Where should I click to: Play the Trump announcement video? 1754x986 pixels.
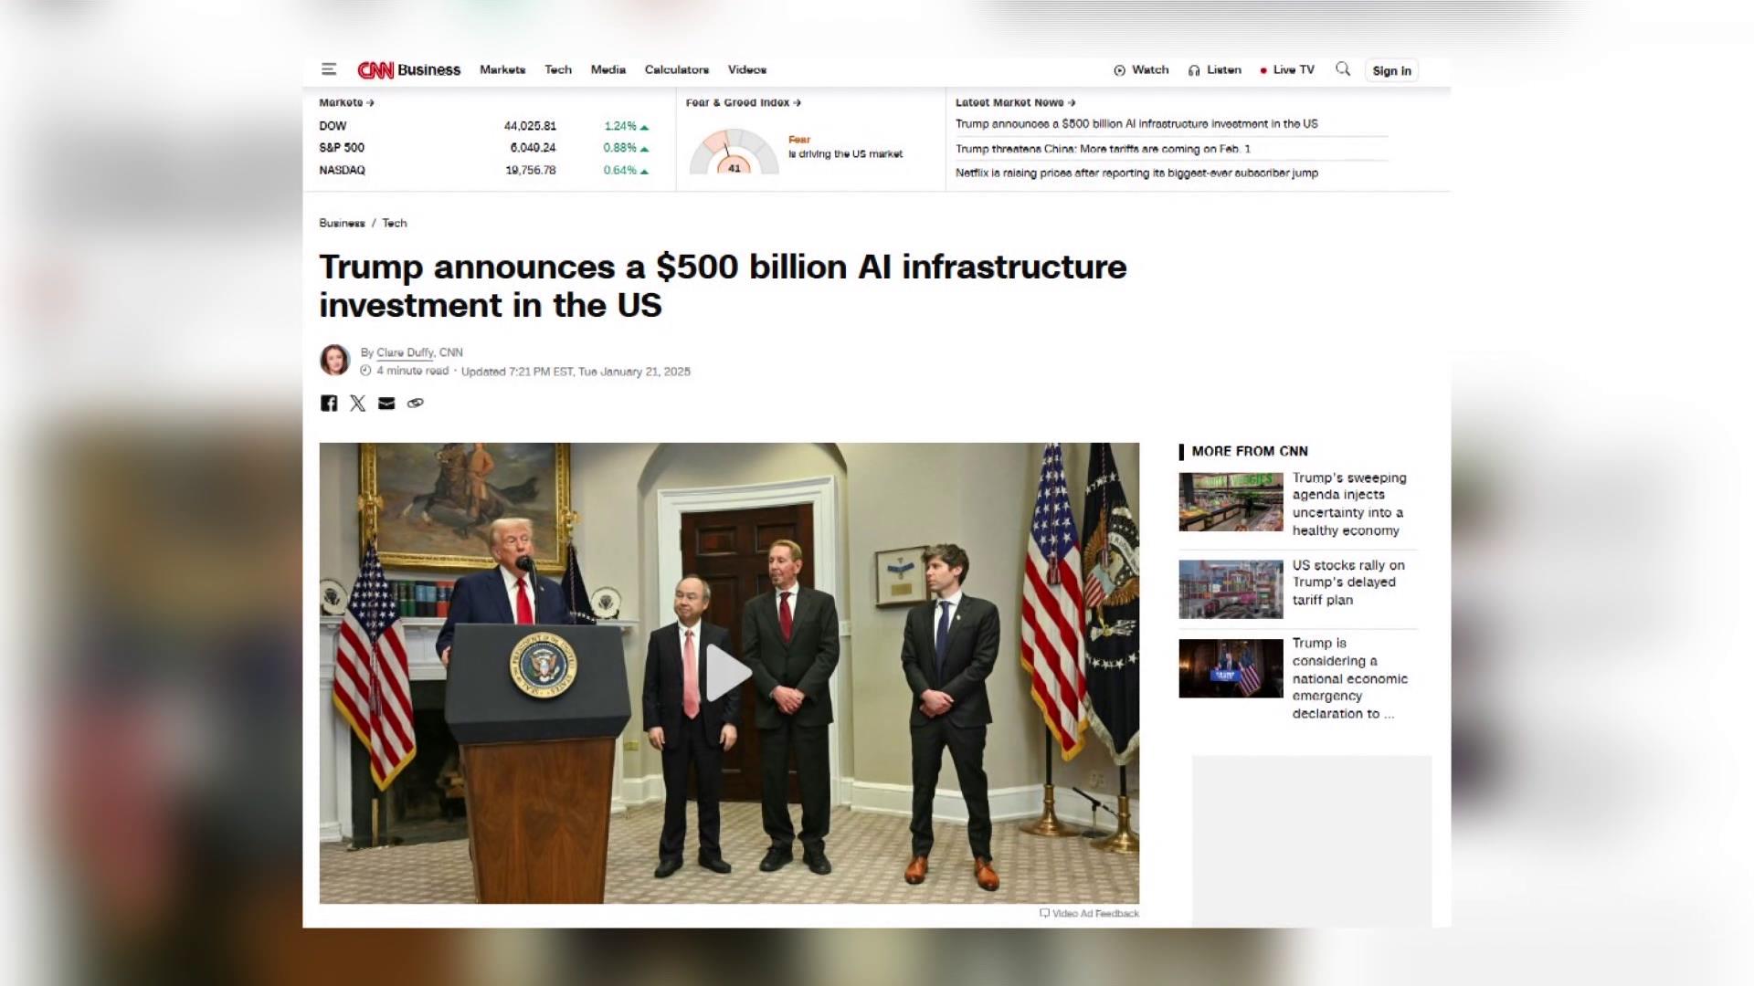tap(728, 673)
